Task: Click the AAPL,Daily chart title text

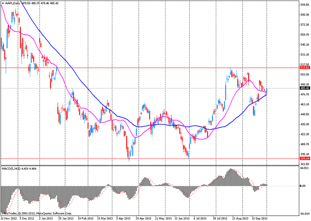Action: click(x=13, y=3)
